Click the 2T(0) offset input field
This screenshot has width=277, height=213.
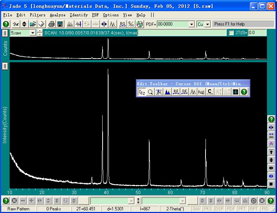[x=257, y=33]
